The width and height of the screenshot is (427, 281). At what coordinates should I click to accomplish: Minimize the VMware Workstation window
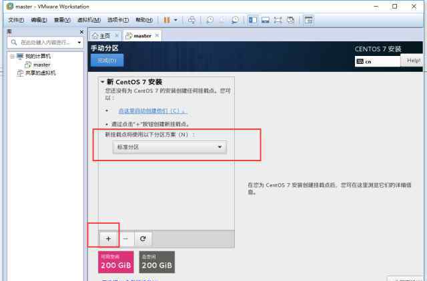[x=376, y=6]
